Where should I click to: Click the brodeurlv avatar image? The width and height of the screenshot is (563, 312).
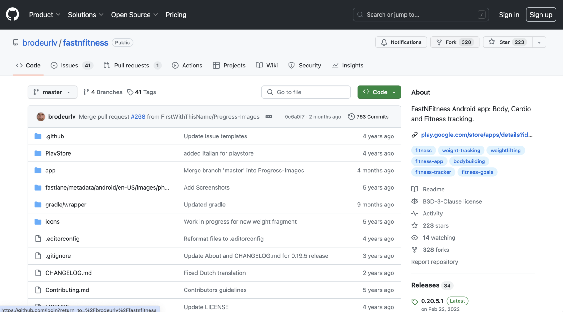pos(41,117)
